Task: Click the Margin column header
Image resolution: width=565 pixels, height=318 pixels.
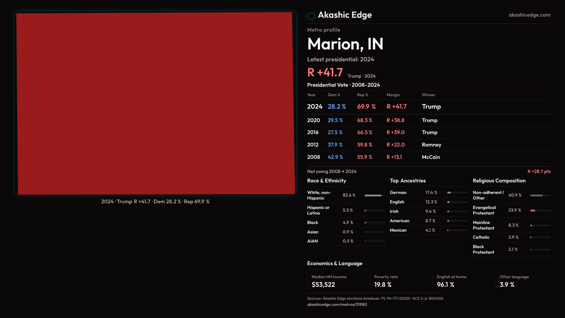Action: (393, 95)
